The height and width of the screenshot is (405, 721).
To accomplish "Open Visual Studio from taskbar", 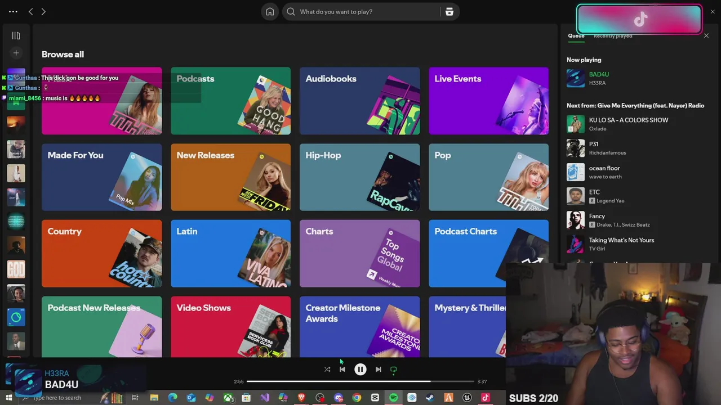I will tap(265, 398).
